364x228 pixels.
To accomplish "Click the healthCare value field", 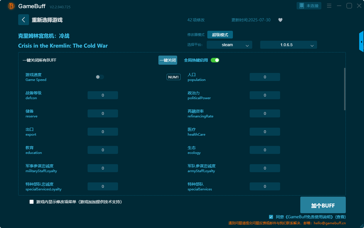I will (265, 132).
